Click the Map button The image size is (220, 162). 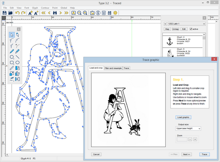pos(167,29)
